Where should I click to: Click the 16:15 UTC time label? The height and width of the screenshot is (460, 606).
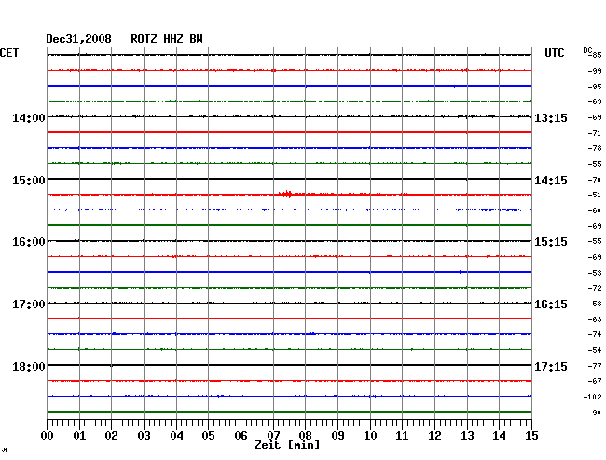pyautogui.click(x=551, y=304)
